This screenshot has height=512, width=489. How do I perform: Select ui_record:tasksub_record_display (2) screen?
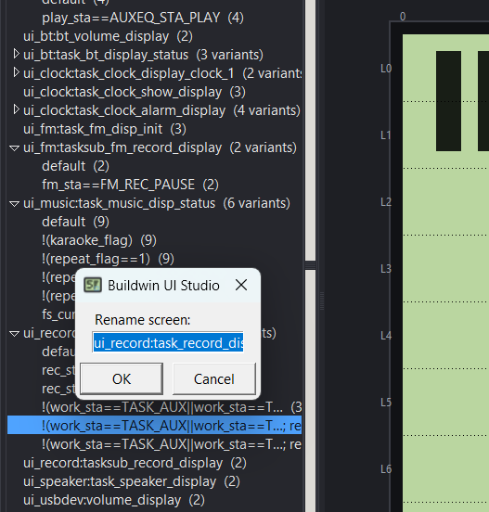click(x=135, y=463)
